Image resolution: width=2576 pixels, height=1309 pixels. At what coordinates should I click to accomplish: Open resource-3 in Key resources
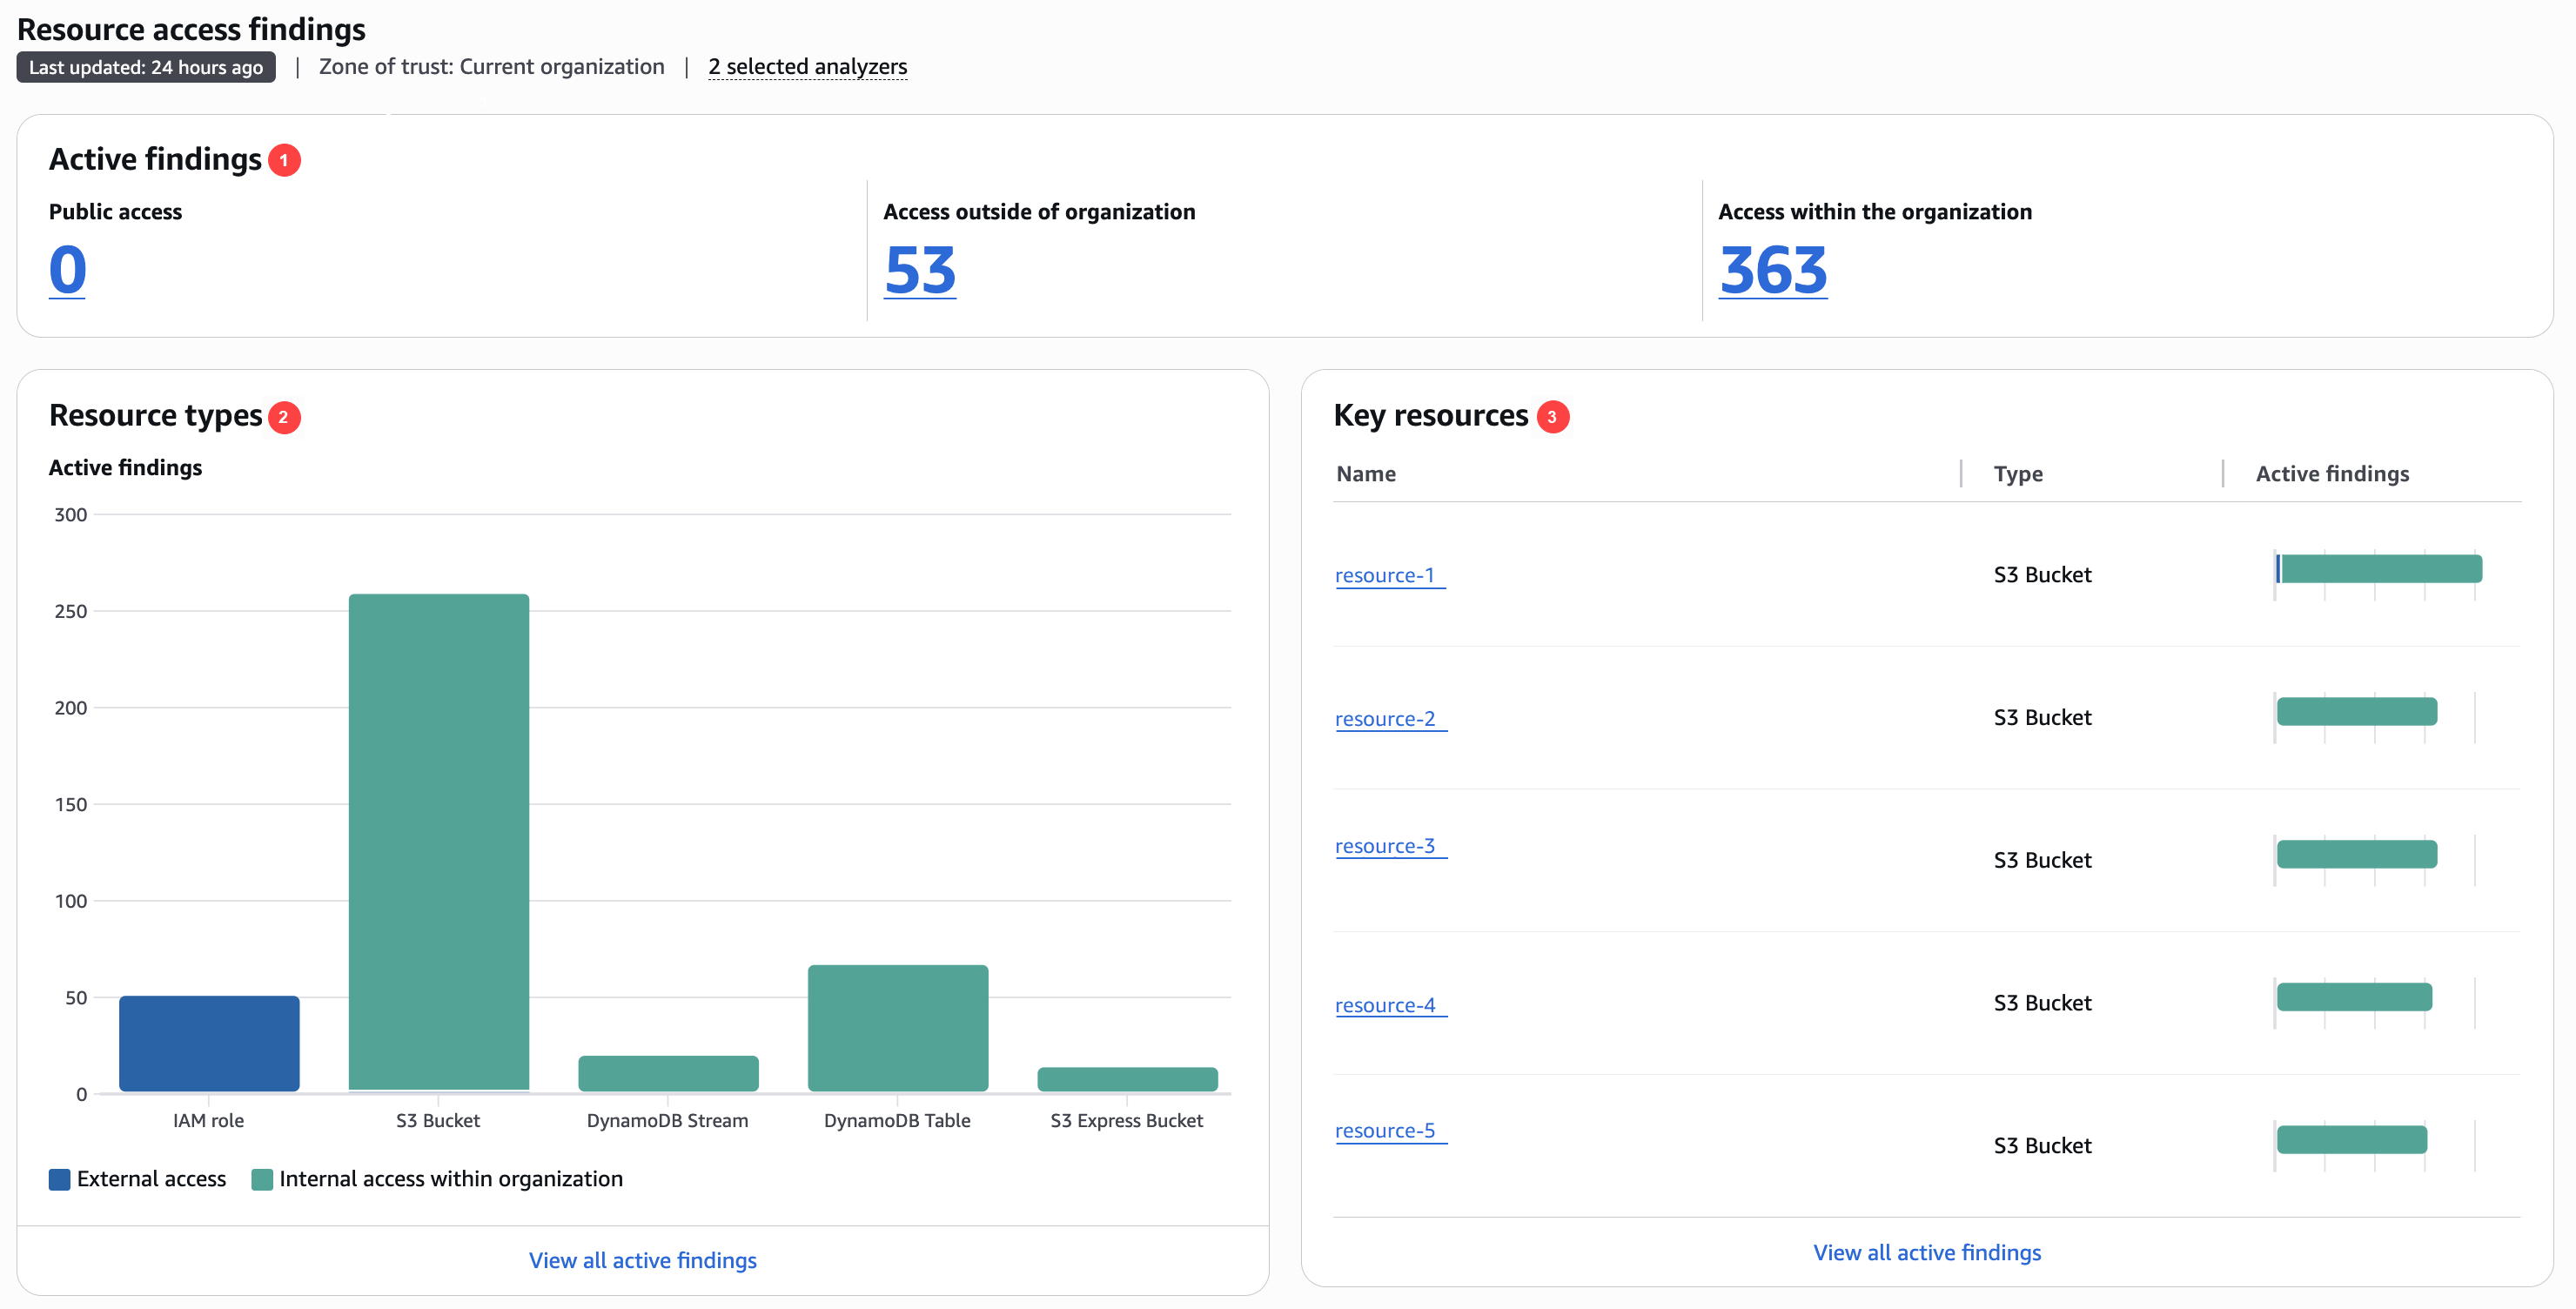1388,845
